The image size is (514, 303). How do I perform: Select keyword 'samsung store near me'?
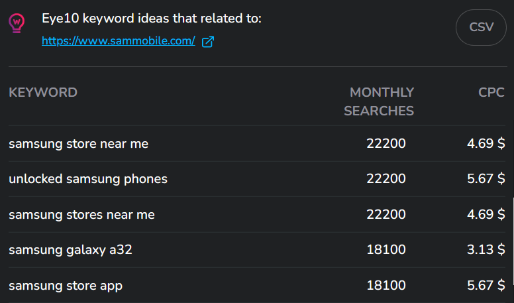[78, 144]
